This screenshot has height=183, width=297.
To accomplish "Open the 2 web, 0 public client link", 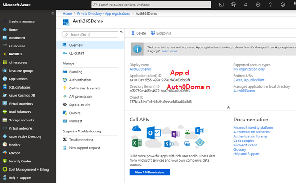I will click(249, 80).
